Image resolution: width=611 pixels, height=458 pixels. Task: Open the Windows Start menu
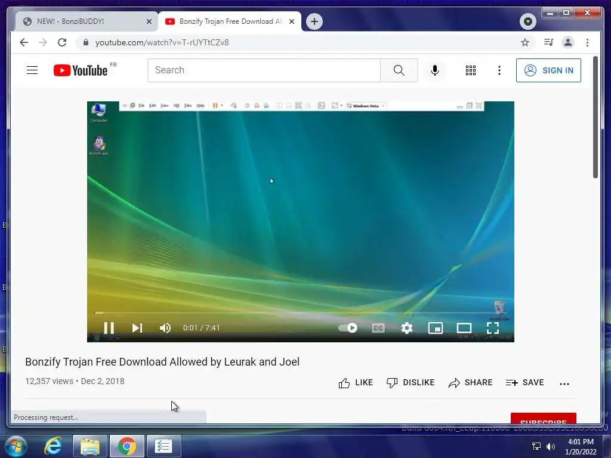click(16, 446)
